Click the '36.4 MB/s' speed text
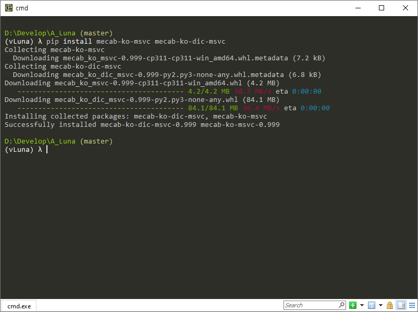This screenshot has width=418, height=312. click(x=261, y=108)
